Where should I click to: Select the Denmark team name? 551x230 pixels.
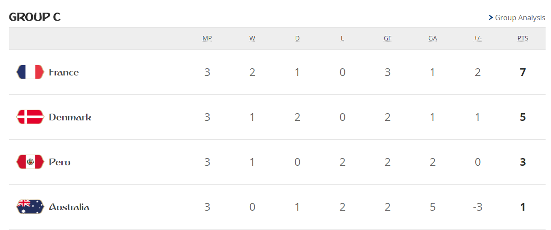[x=70, y=117]
